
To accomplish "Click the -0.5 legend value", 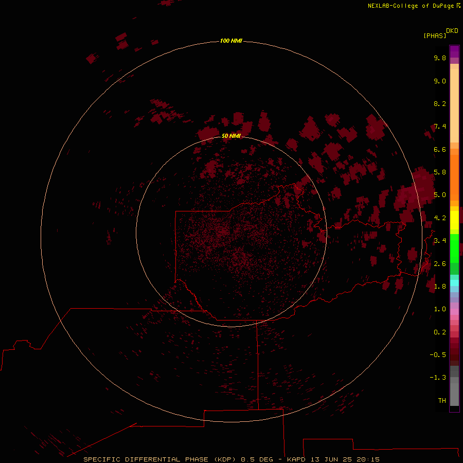I will (x=438, y=354).
